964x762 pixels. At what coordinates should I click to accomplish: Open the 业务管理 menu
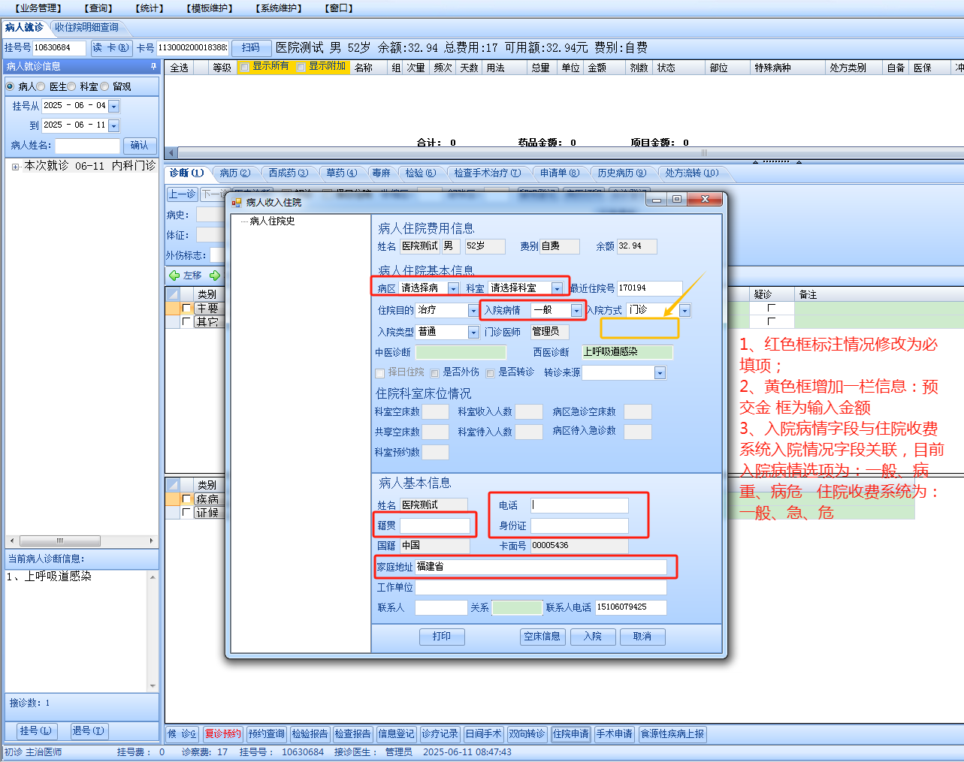click(x=38, y=8)
